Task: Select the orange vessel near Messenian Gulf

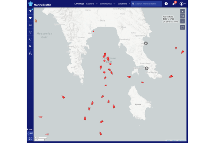Action: click(x=36, y=21)
